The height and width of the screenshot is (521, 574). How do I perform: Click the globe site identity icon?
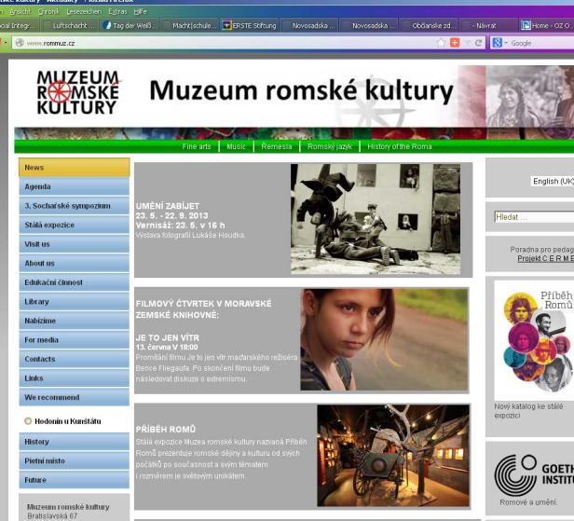coord(20,43)
